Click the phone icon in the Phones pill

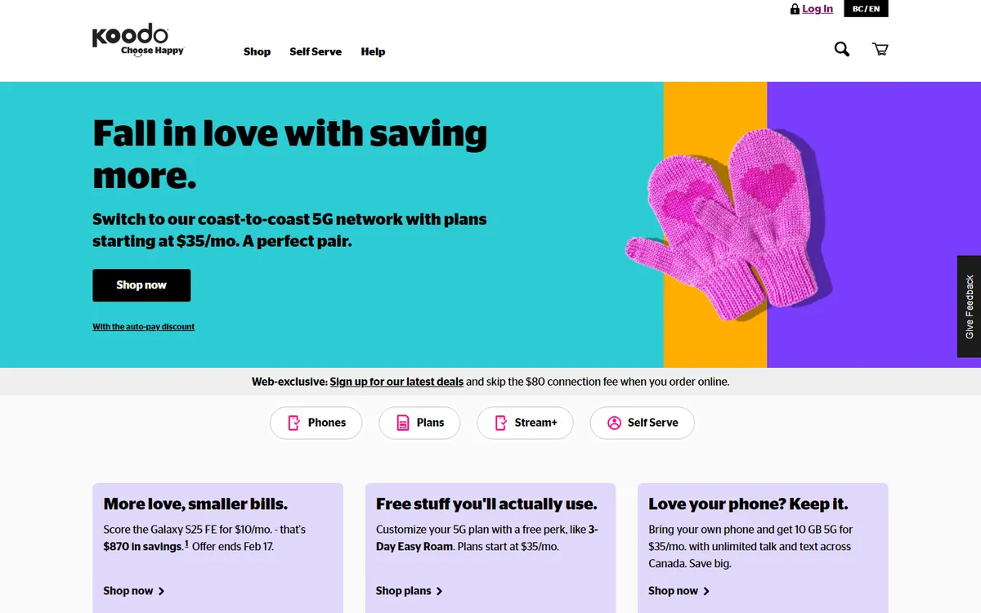tap(294, 423)
